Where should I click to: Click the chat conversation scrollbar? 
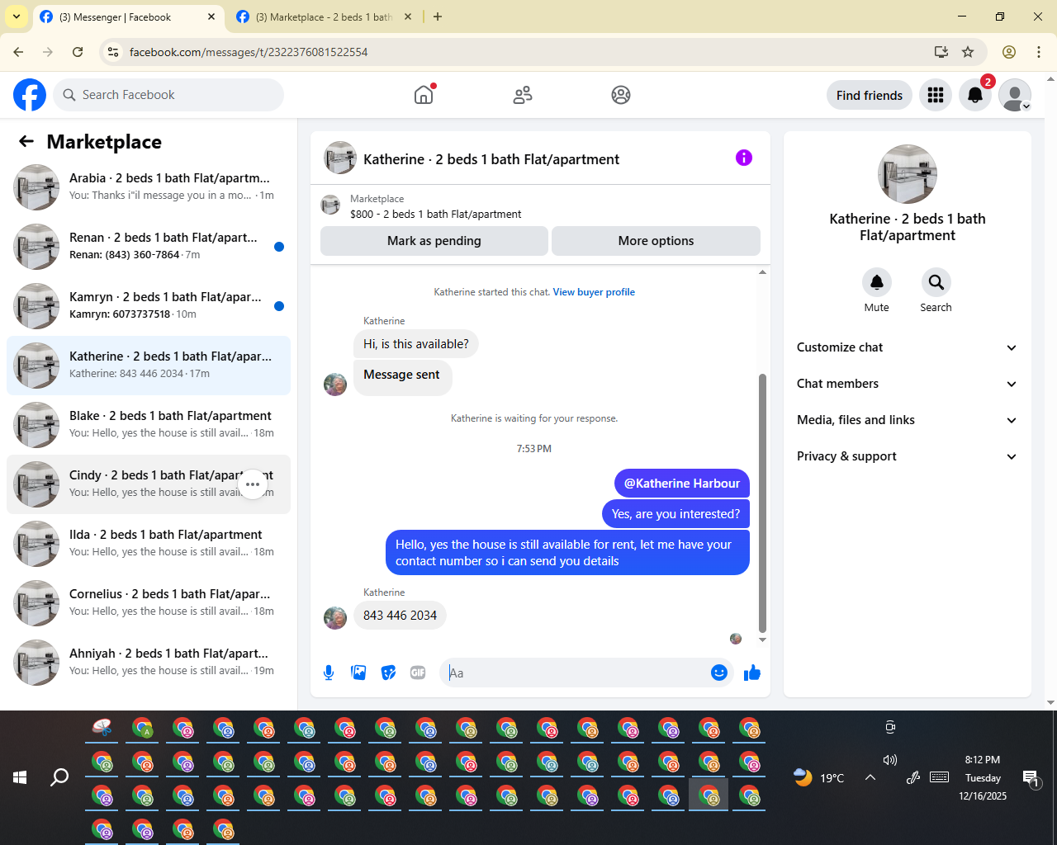762,503
